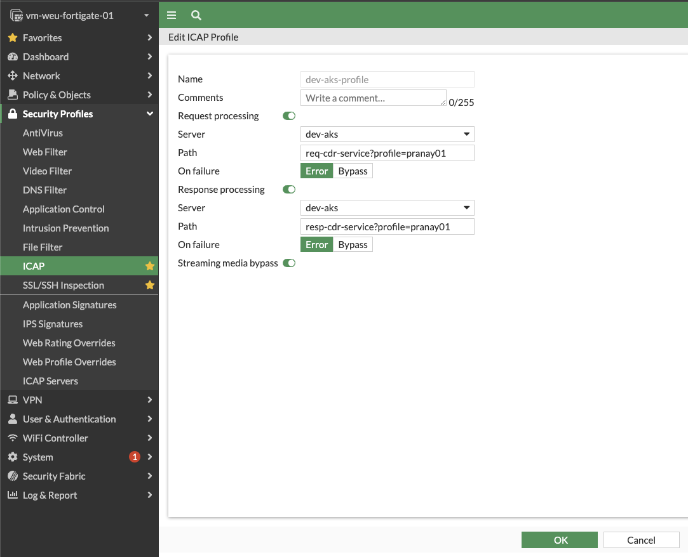The image size is (688, 557).
Task: Disable the Request processing toggle
Action: click(x=289, y=116)
